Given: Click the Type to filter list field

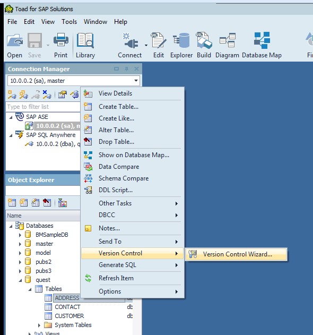Looking at the screenshot, I should coord(43,107).
